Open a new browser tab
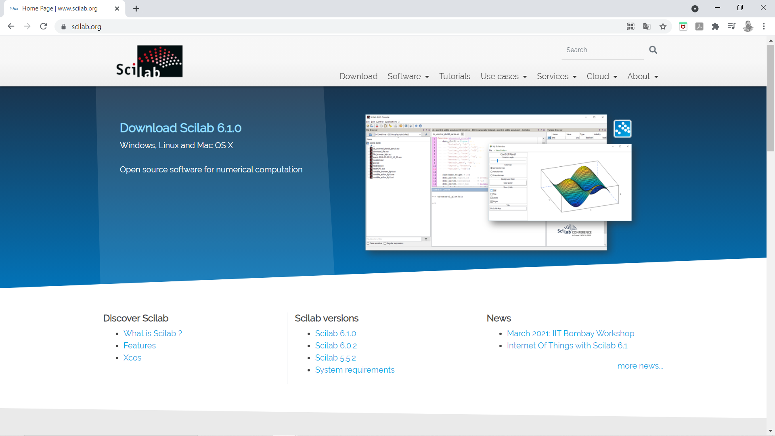This screenshot has height=436, width=775. click(x=136, y=8)
